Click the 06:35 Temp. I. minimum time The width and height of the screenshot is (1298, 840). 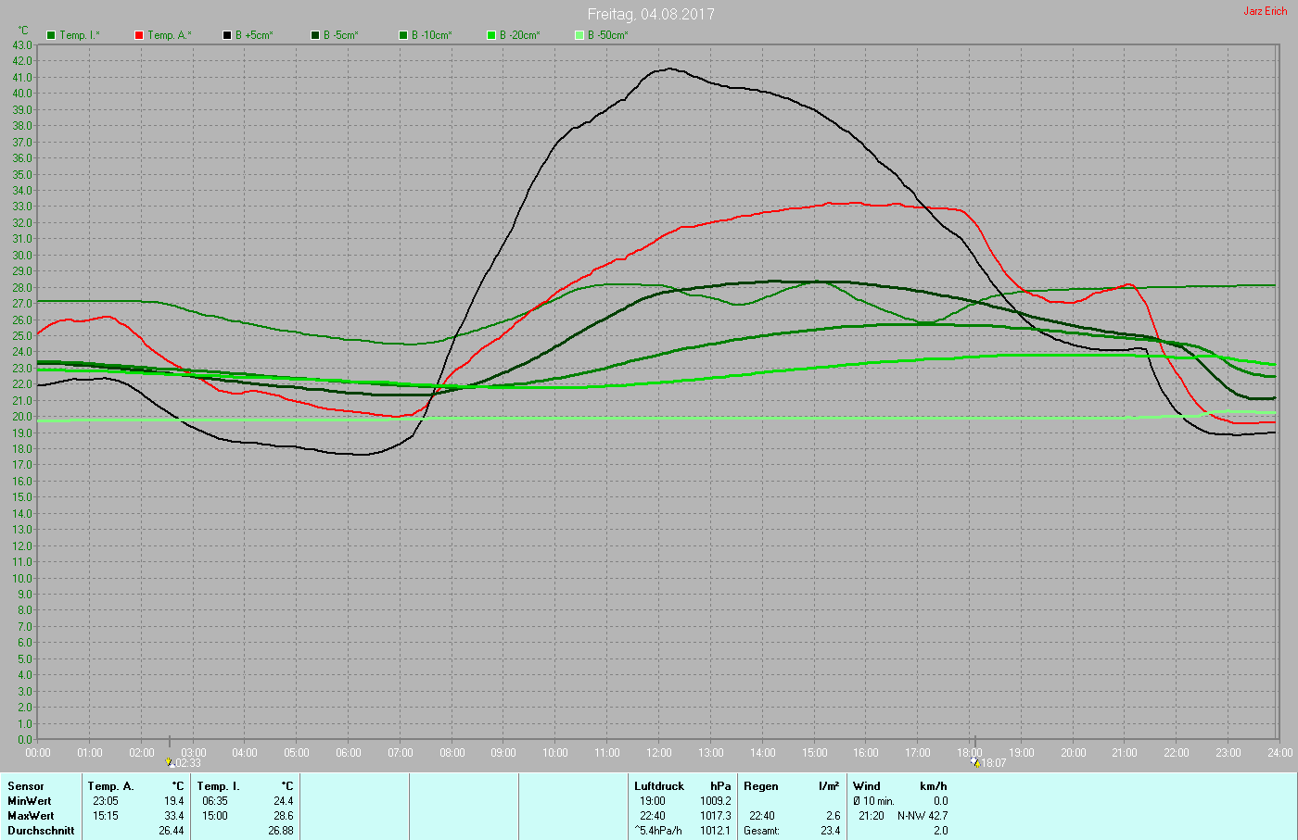pos(215,801)
